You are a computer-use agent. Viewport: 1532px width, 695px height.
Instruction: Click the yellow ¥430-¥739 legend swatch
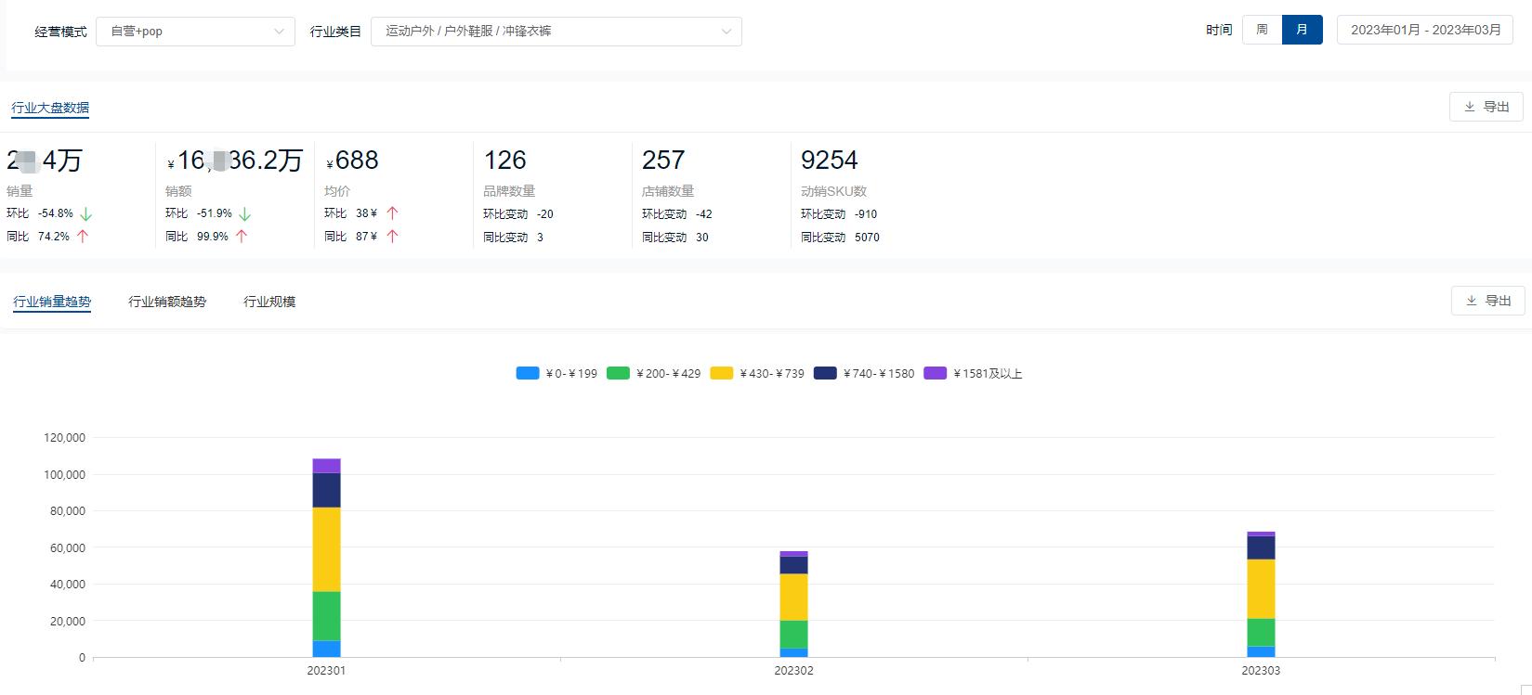pos(722,373)
